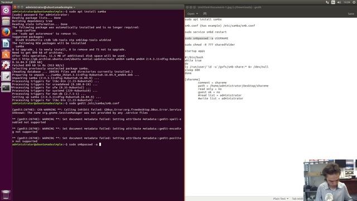
Task: Click the Terminal title bar text
Action: (x=50, y=7)
